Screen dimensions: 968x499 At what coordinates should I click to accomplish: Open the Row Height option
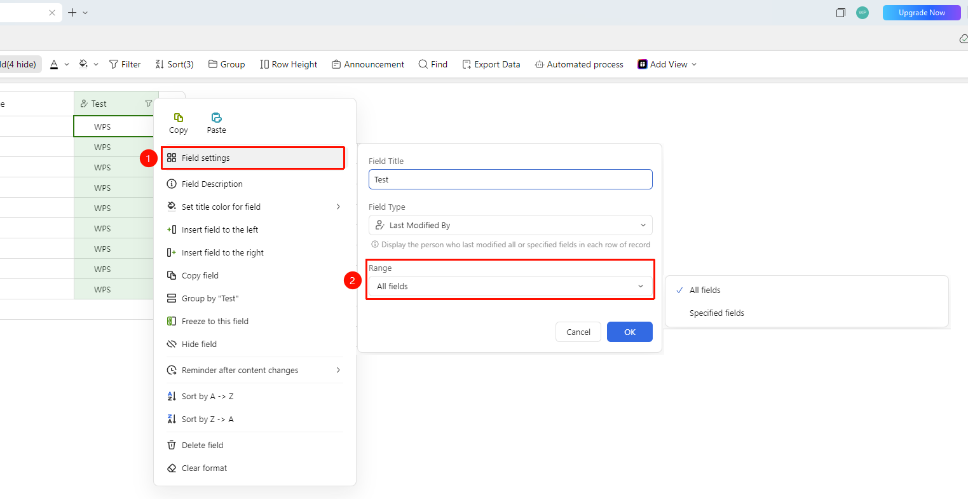coord(289,64)
